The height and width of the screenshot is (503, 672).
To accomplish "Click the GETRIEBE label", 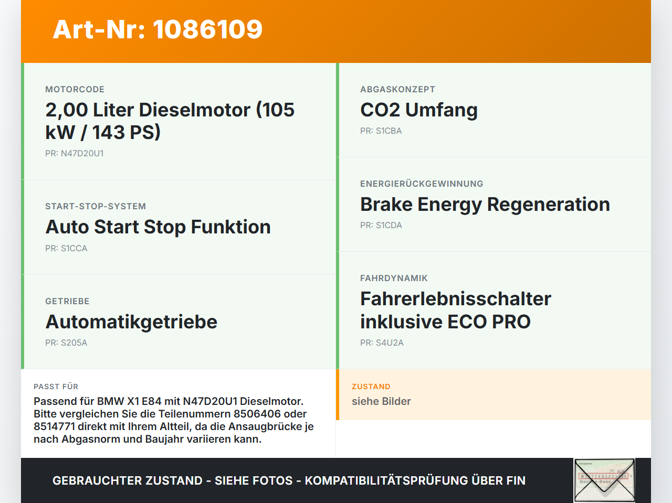I will (67, 301).
